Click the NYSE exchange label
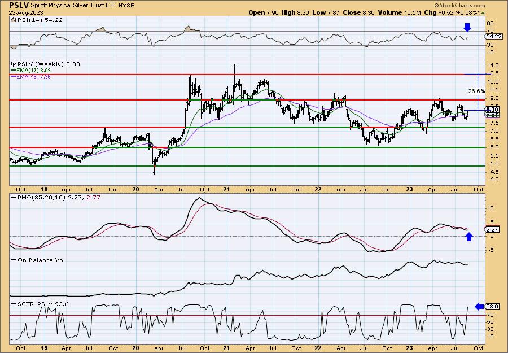The height and width of the screenshot is (353, 508). [x=125, y=6]
